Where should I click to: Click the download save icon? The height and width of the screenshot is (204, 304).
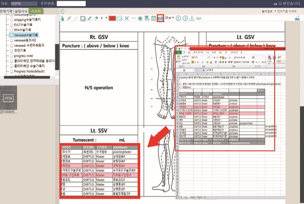click(x=192, y=18)
